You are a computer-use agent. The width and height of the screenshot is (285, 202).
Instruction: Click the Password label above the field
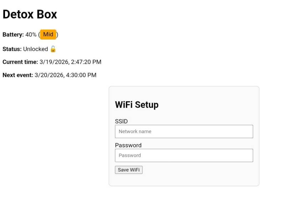pyautogui.click(x=128, y=145)
